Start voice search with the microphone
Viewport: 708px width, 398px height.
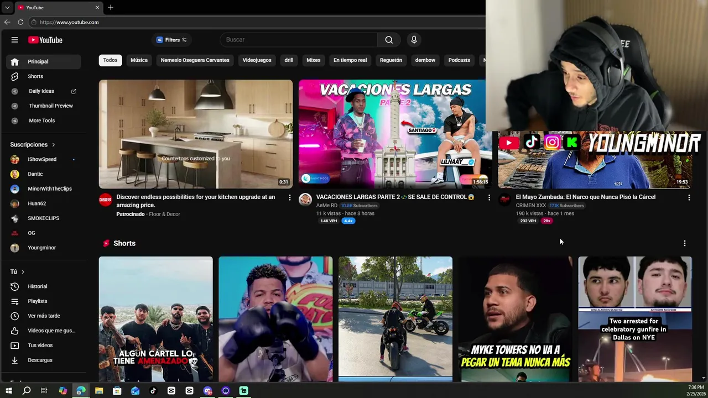(414, 40)
